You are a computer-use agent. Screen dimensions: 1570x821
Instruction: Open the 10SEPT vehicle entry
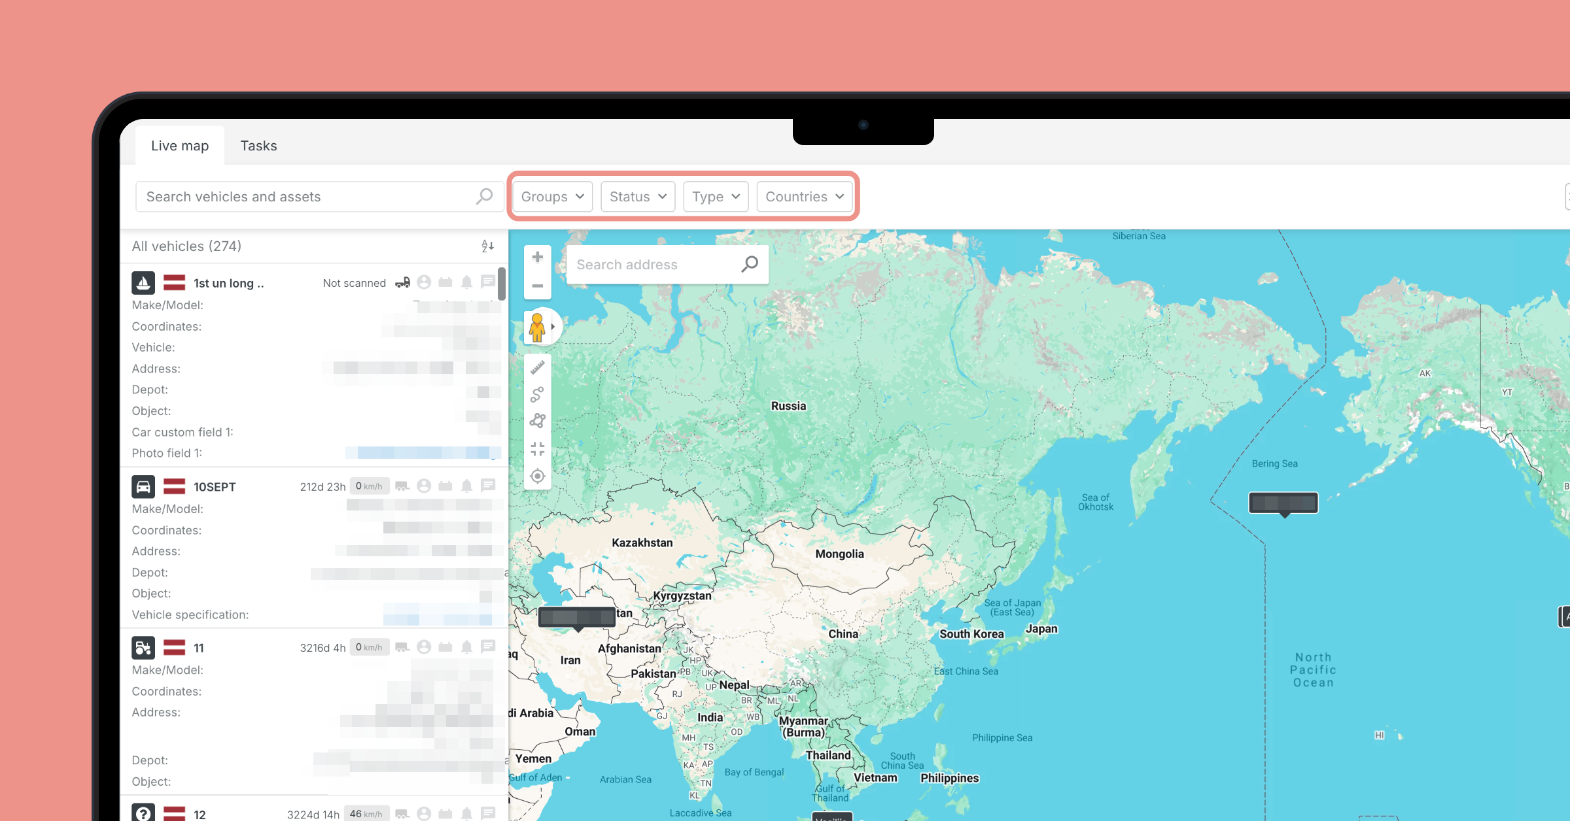(215, 487)
